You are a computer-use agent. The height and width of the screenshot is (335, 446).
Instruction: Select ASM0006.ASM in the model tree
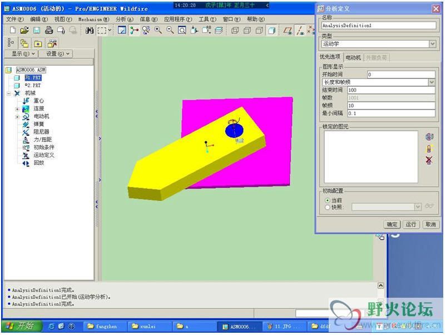pos(31,70)
